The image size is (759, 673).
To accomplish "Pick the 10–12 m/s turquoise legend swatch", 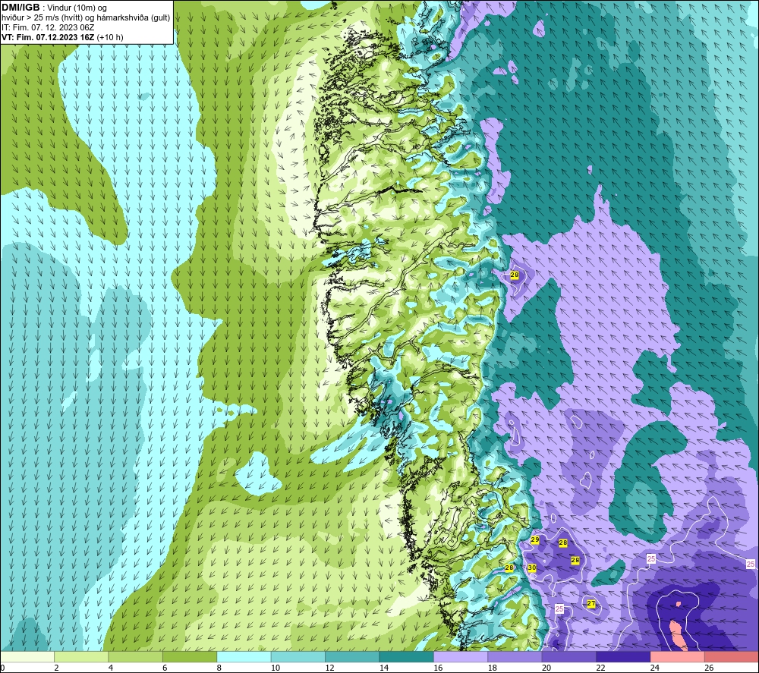I will pyautogui.click(x=298, y=657).
